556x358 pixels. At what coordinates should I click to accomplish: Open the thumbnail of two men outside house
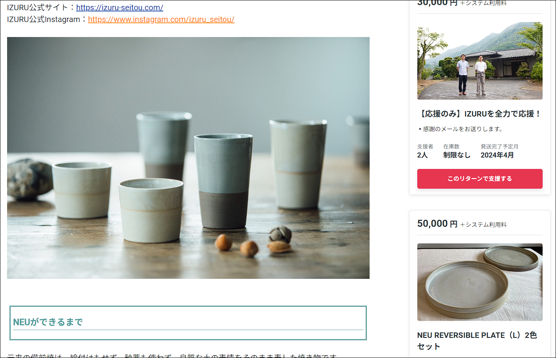pos(480,61)
